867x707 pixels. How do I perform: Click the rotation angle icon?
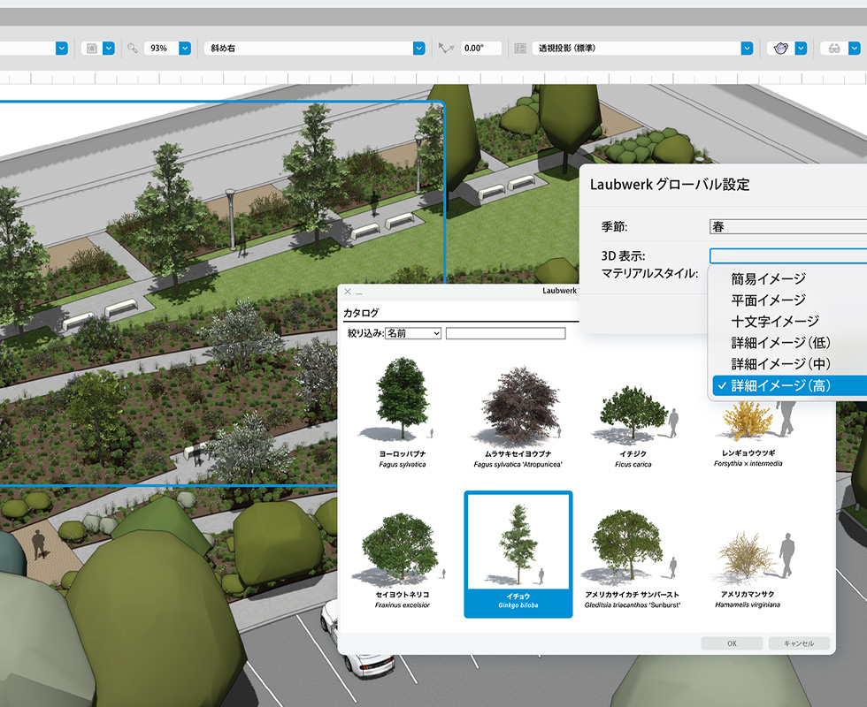click(446, 49)
